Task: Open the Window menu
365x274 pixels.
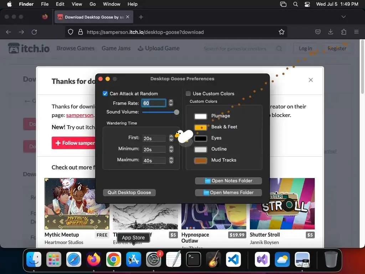Action: pos(112,4)
